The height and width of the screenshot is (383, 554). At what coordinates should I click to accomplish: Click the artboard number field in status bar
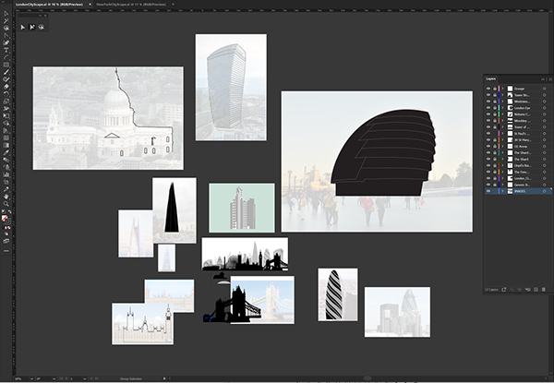(x=76, y=378)
